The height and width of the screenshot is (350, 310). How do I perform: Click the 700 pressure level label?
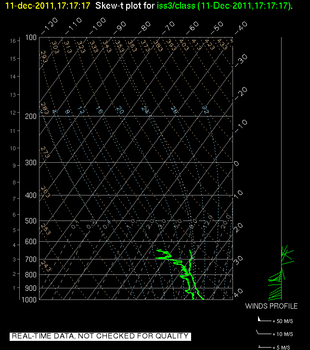pyautogui.click(x=31, y=259)
